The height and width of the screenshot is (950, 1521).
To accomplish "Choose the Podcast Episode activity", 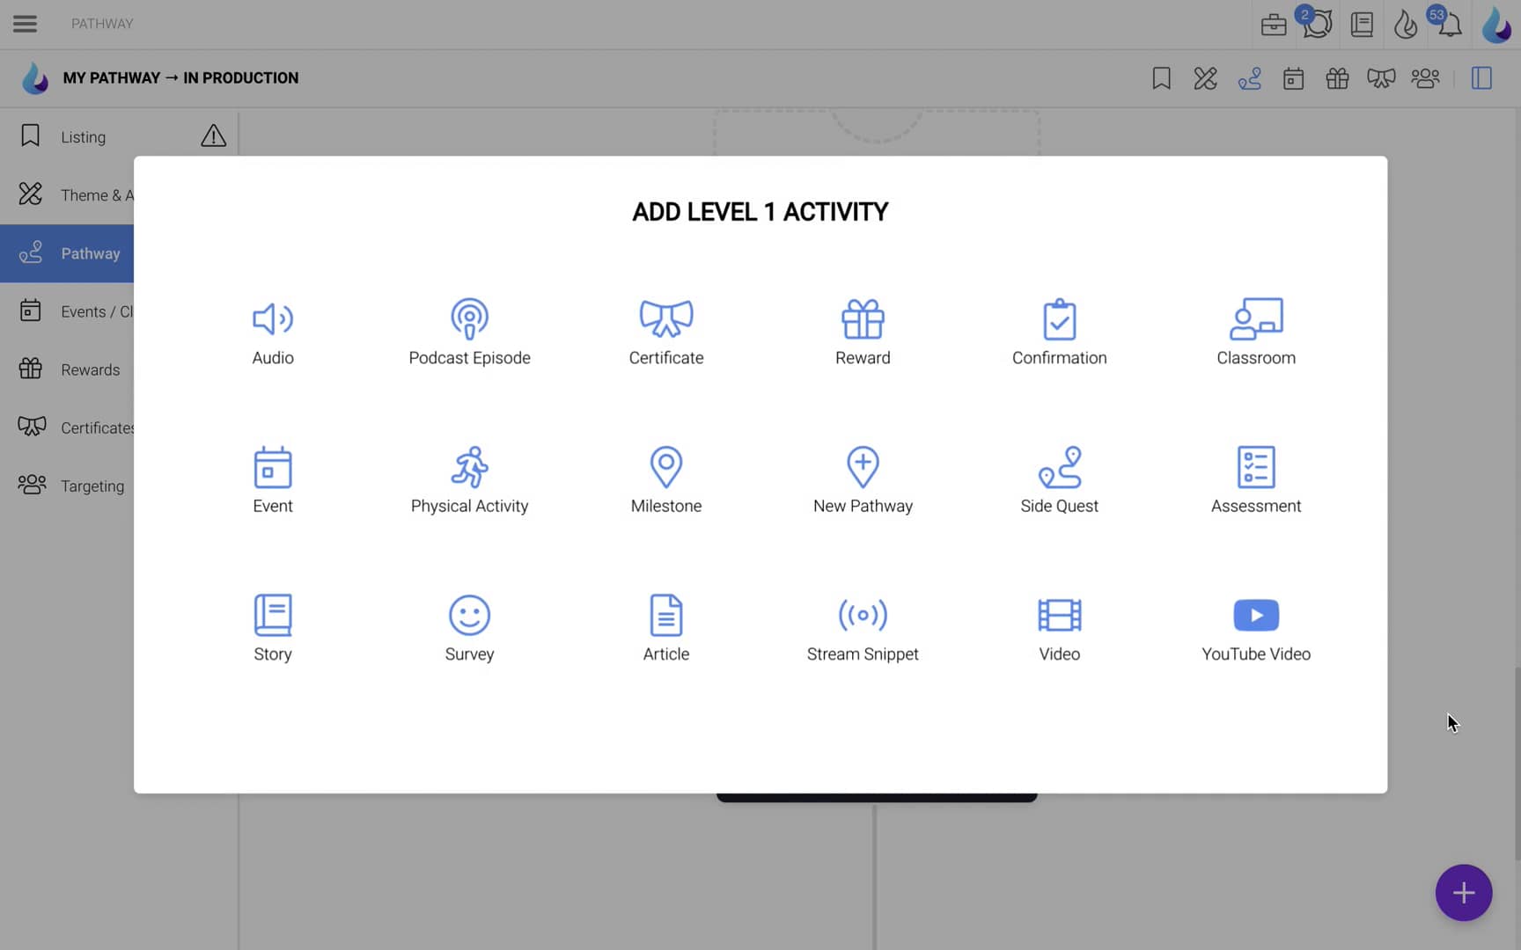I will click(469, 332).
